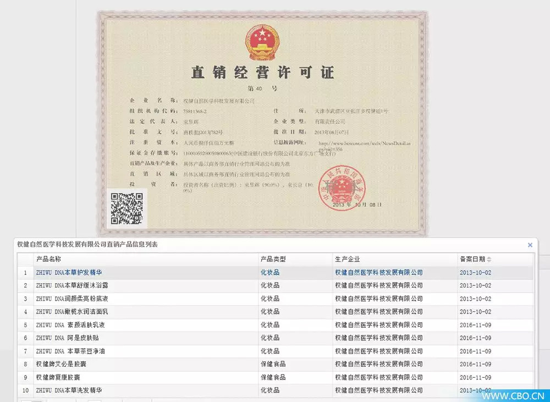Click the 产品类型 column header
550x402 pixels.
(x=273, y=259)
